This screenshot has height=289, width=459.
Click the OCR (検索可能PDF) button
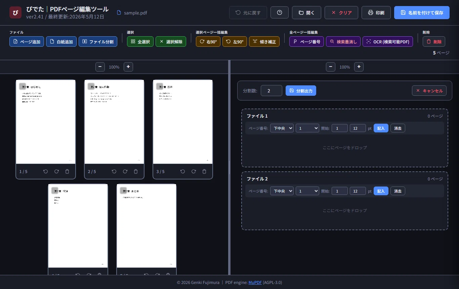pyautogui.click(x=387, y=42)
